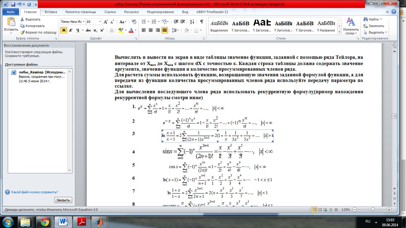The width and height of the screenshot is (406, 228).
Task: Toggle Bold (Ж) formatting off
Action: [x=64, y=30]
